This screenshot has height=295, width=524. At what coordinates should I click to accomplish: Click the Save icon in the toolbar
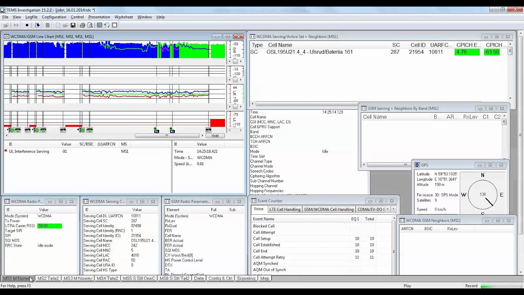pyautogui.click(x=73, y=25)
